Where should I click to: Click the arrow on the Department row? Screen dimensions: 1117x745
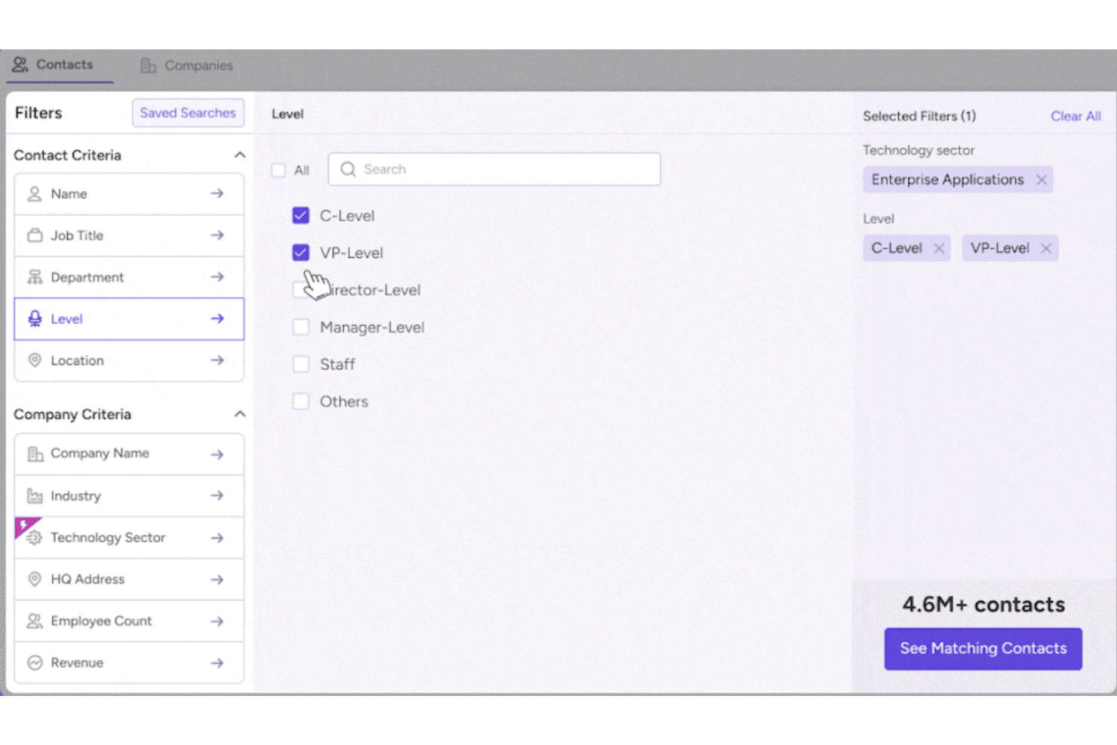click(217, 277)
